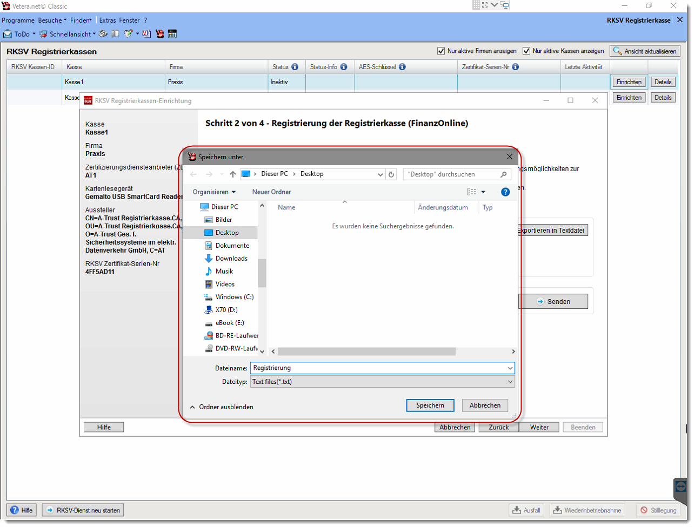Screen dimensions: 695x528
Task: Open the Programme menu
Action: point(18,21)
